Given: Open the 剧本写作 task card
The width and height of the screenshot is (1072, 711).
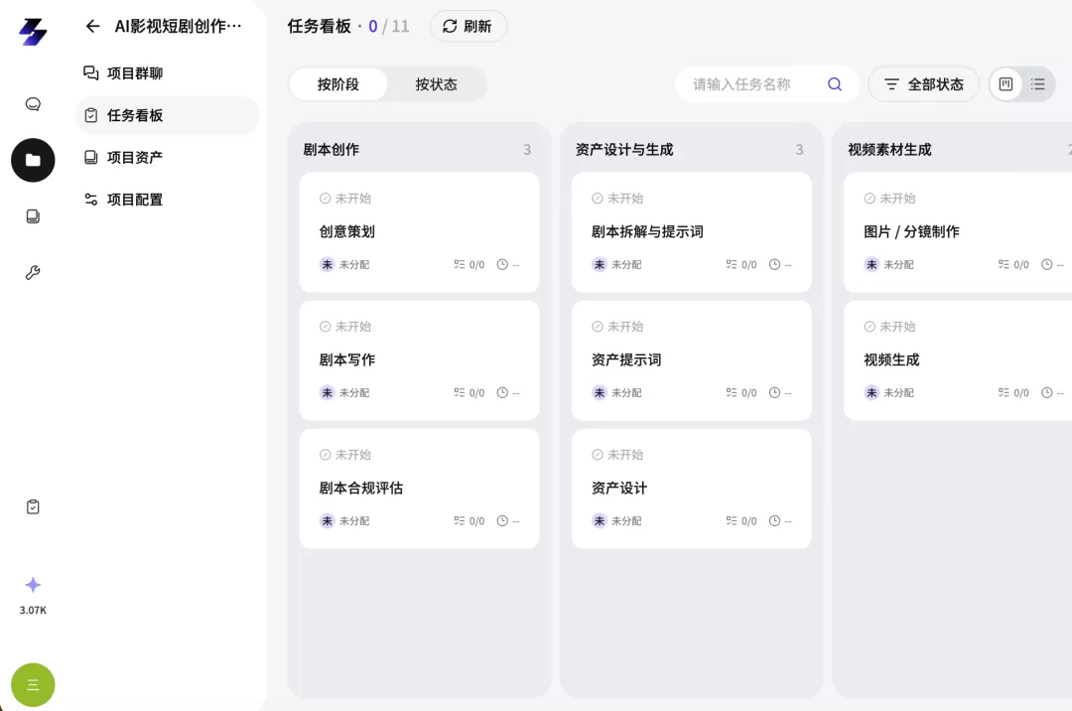Looking at the screenshot, I should coord(419,360).
